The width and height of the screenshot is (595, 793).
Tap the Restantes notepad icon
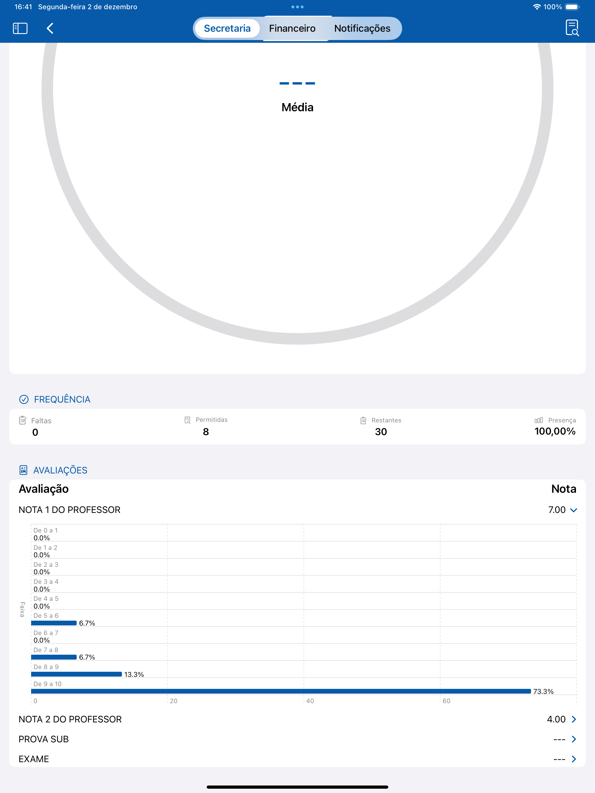point(363,420)
